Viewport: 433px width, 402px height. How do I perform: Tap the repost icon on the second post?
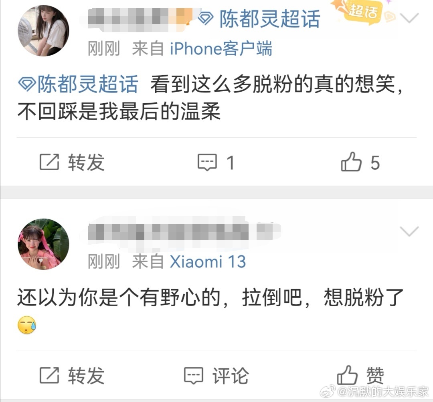[x=49, y=375]
